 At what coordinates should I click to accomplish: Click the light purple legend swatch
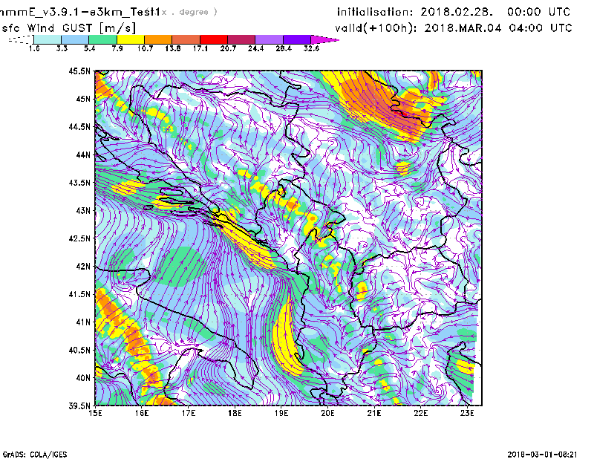coord(269,39)
